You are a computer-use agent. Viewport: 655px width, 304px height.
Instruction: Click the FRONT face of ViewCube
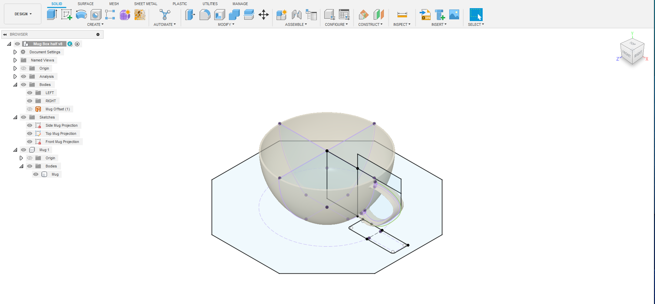tap(626, 54)
